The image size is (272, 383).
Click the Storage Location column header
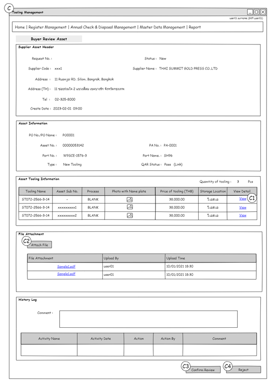click(x=213, y=191)
